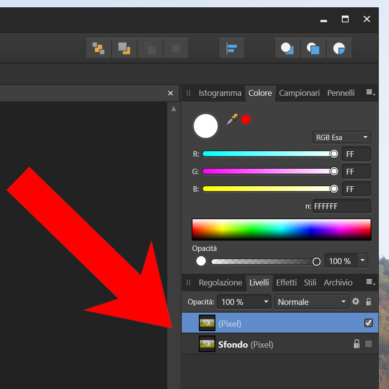Click the Colore panel group drag handle
The height and width of the screenshot is (389, 389).
[x=188, y=93]
